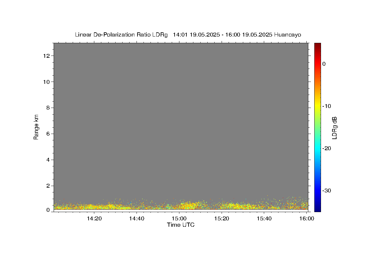381x254 pixels.
Task: Click the 10 km range tick label
Action: [47, 82]
